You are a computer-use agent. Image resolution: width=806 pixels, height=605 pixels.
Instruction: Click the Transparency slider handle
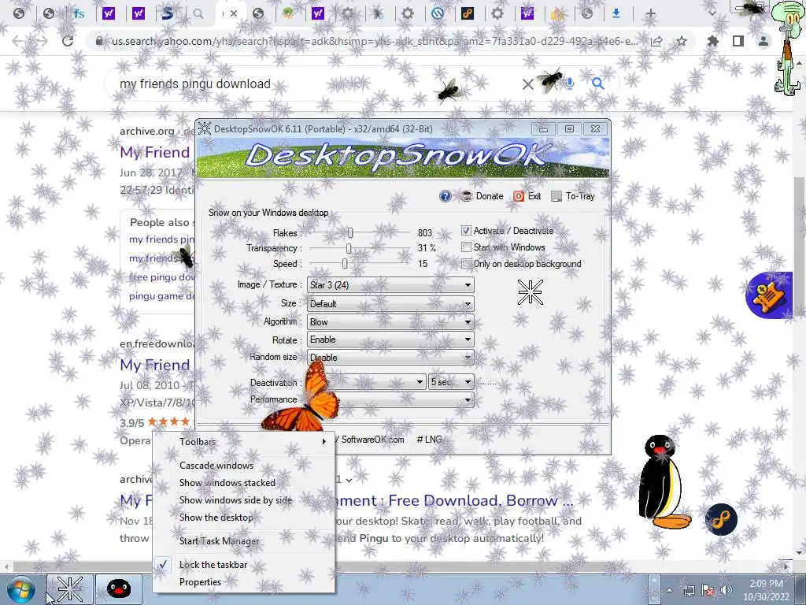point(349,248)
